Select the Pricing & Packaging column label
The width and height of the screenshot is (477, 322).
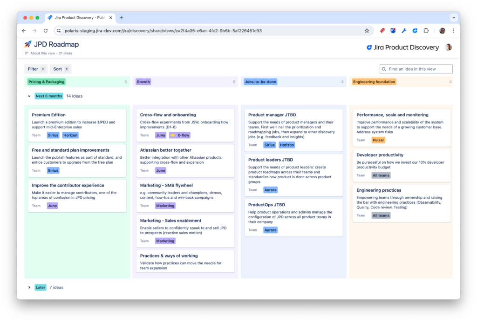(x=47, y=82)
